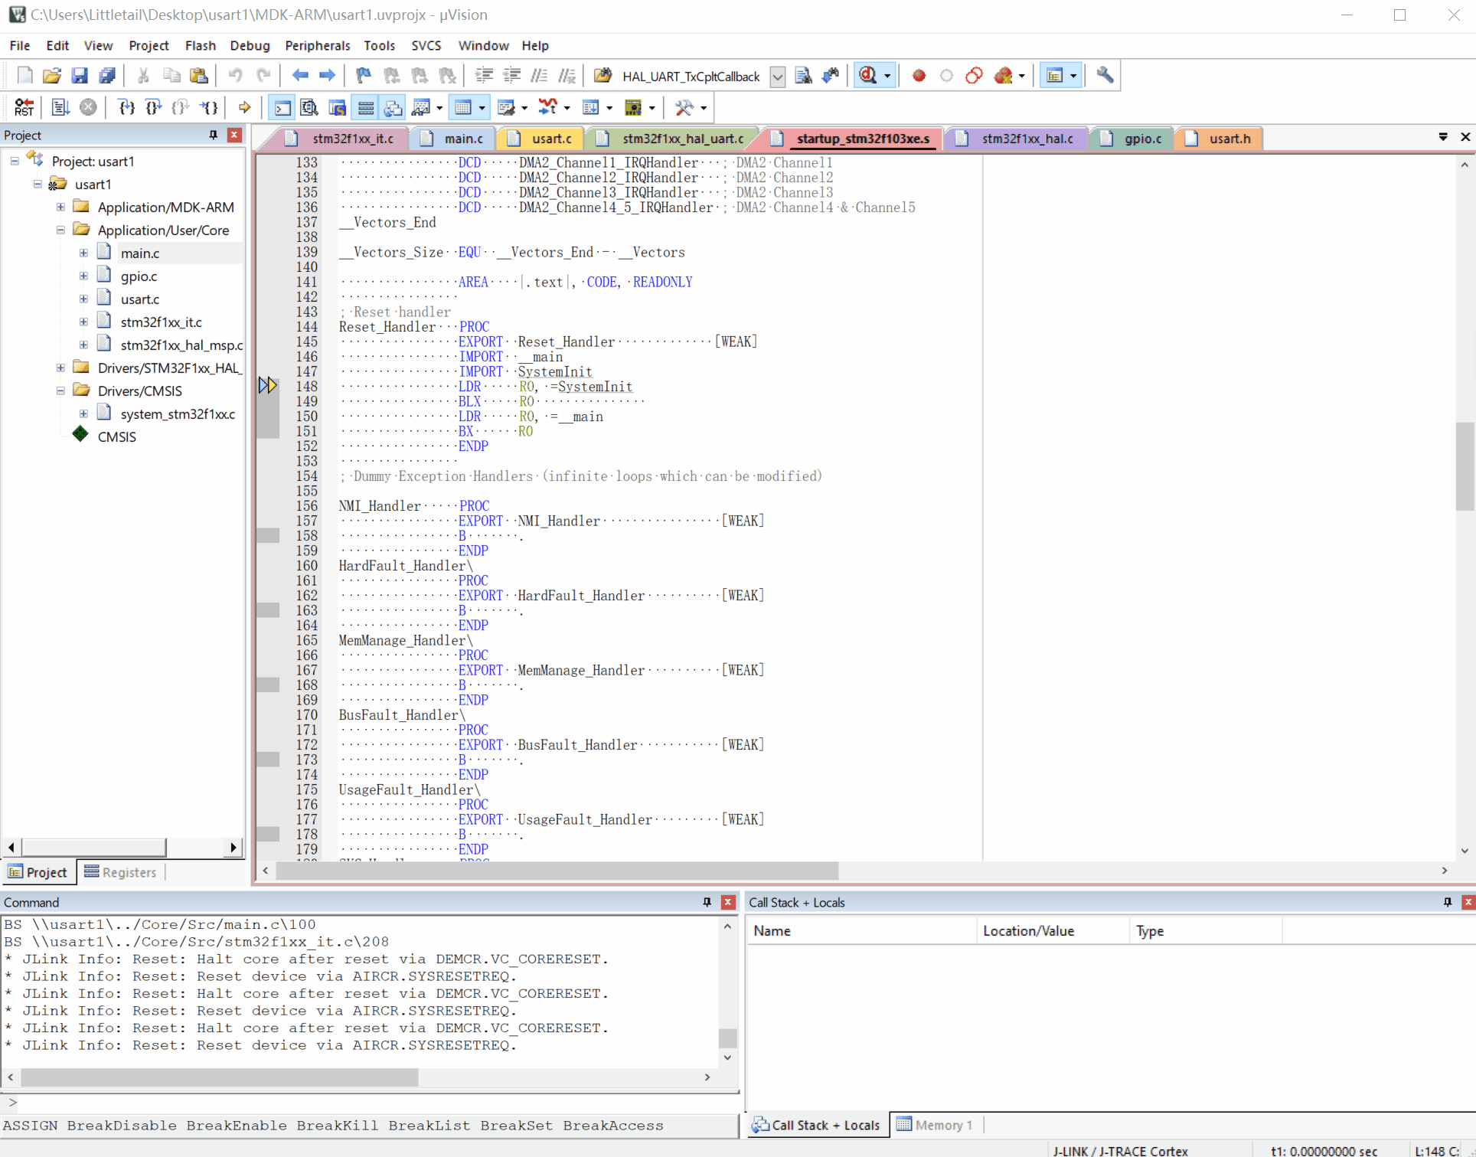This screenshot has height=1157, width=1476.
Task: Create a new file
Action: pos(24,75)
